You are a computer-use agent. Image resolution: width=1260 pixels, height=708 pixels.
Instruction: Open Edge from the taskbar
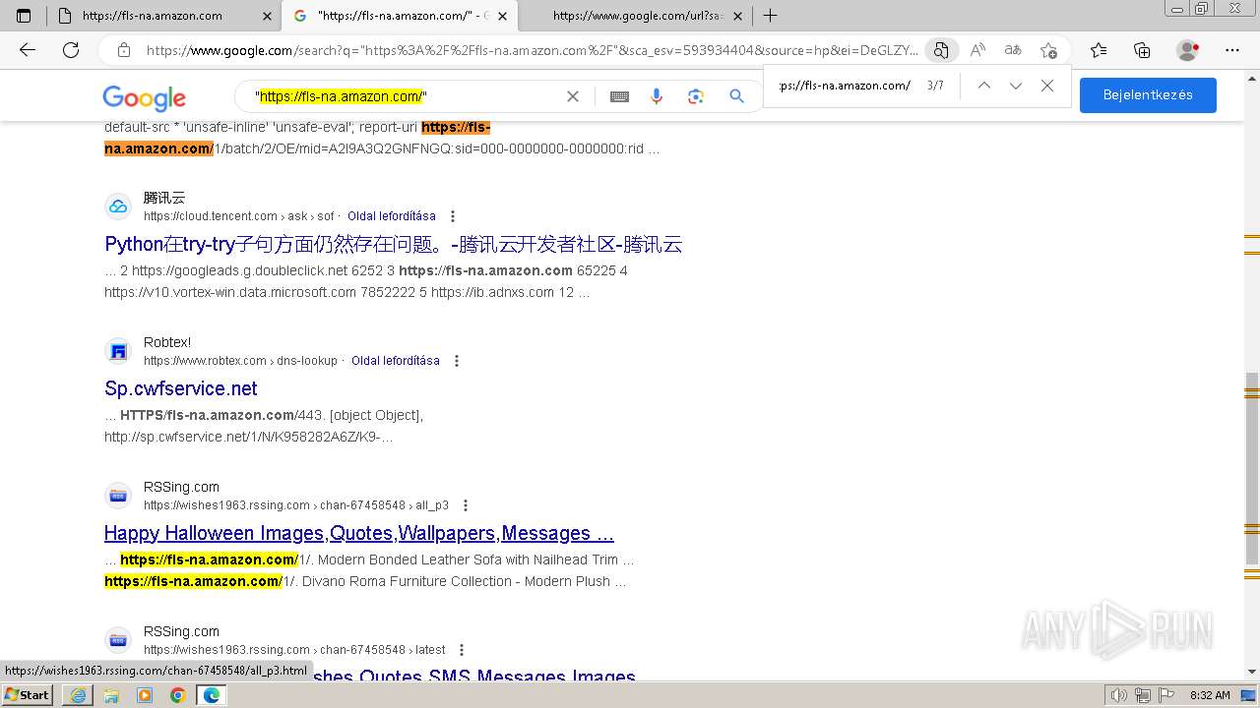pyautogui.click(x=211, y=695)
